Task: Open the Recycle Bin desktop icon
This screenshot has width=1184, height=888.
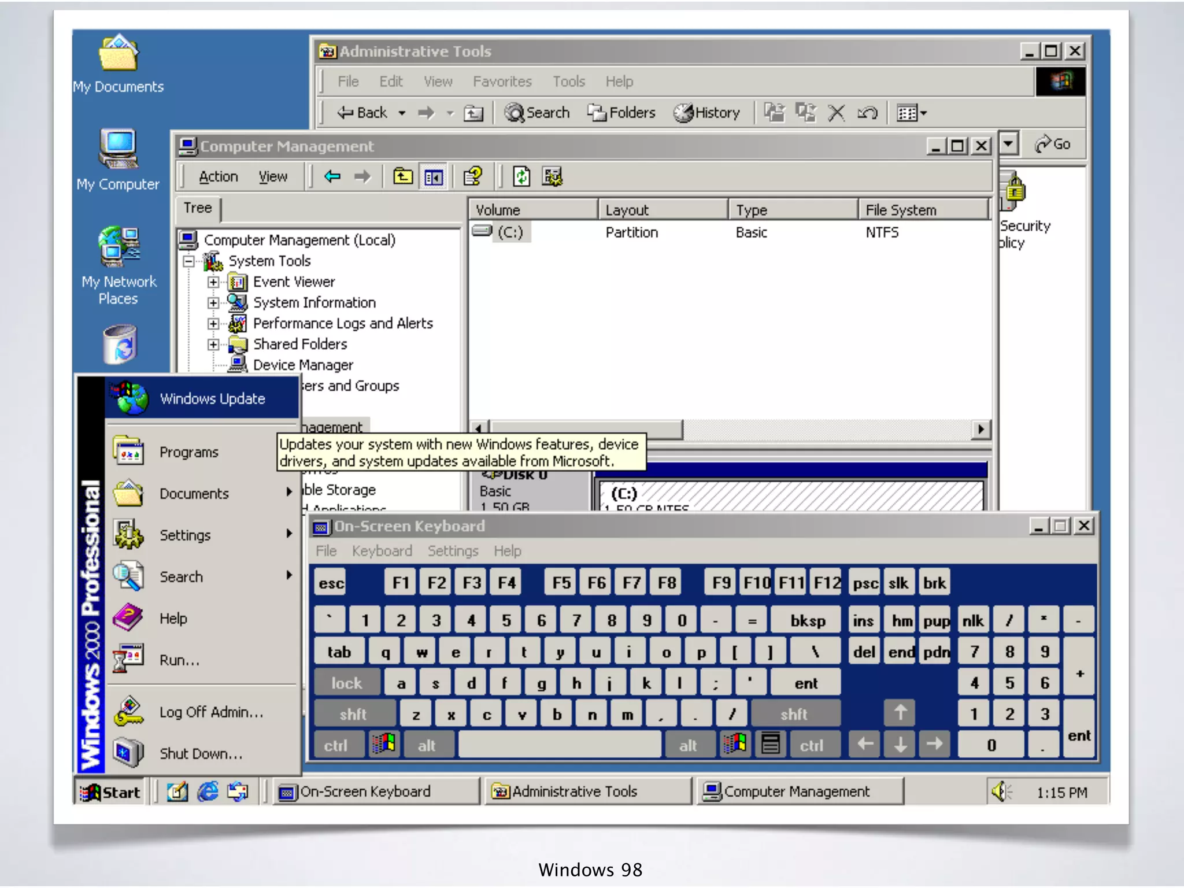Action: (120, 345)
